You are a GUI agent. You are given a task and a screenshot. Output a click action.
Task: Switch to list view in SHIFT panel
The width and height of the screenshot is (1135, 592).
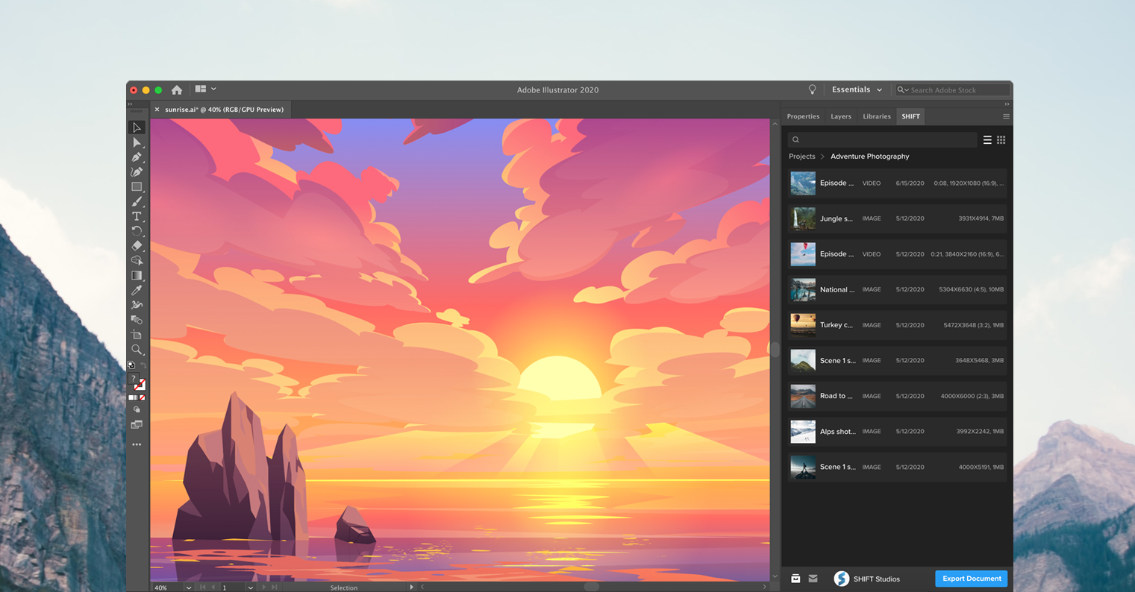[x=987, y=139]
